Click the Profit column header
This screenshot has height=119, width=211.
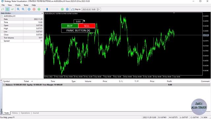(169, 81)
